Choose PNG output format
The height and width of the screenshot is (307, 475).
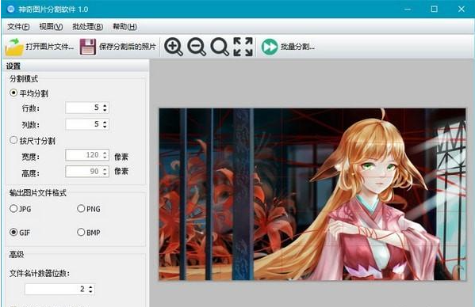81,209
